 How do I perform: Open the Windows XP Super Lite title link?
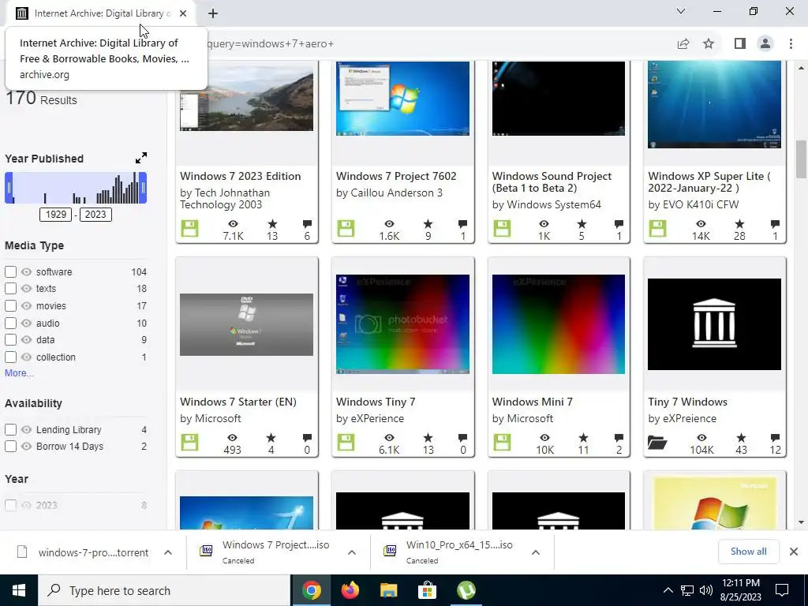click(709, 182)
